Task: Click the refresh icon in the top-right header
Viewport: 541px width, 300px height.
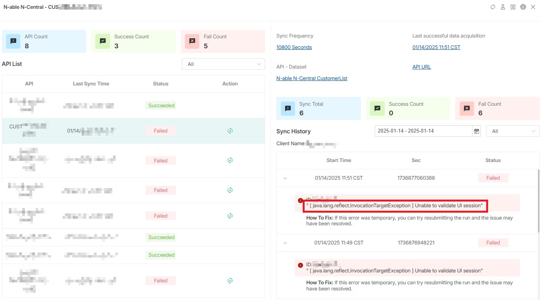Action: tap(493, 7)
